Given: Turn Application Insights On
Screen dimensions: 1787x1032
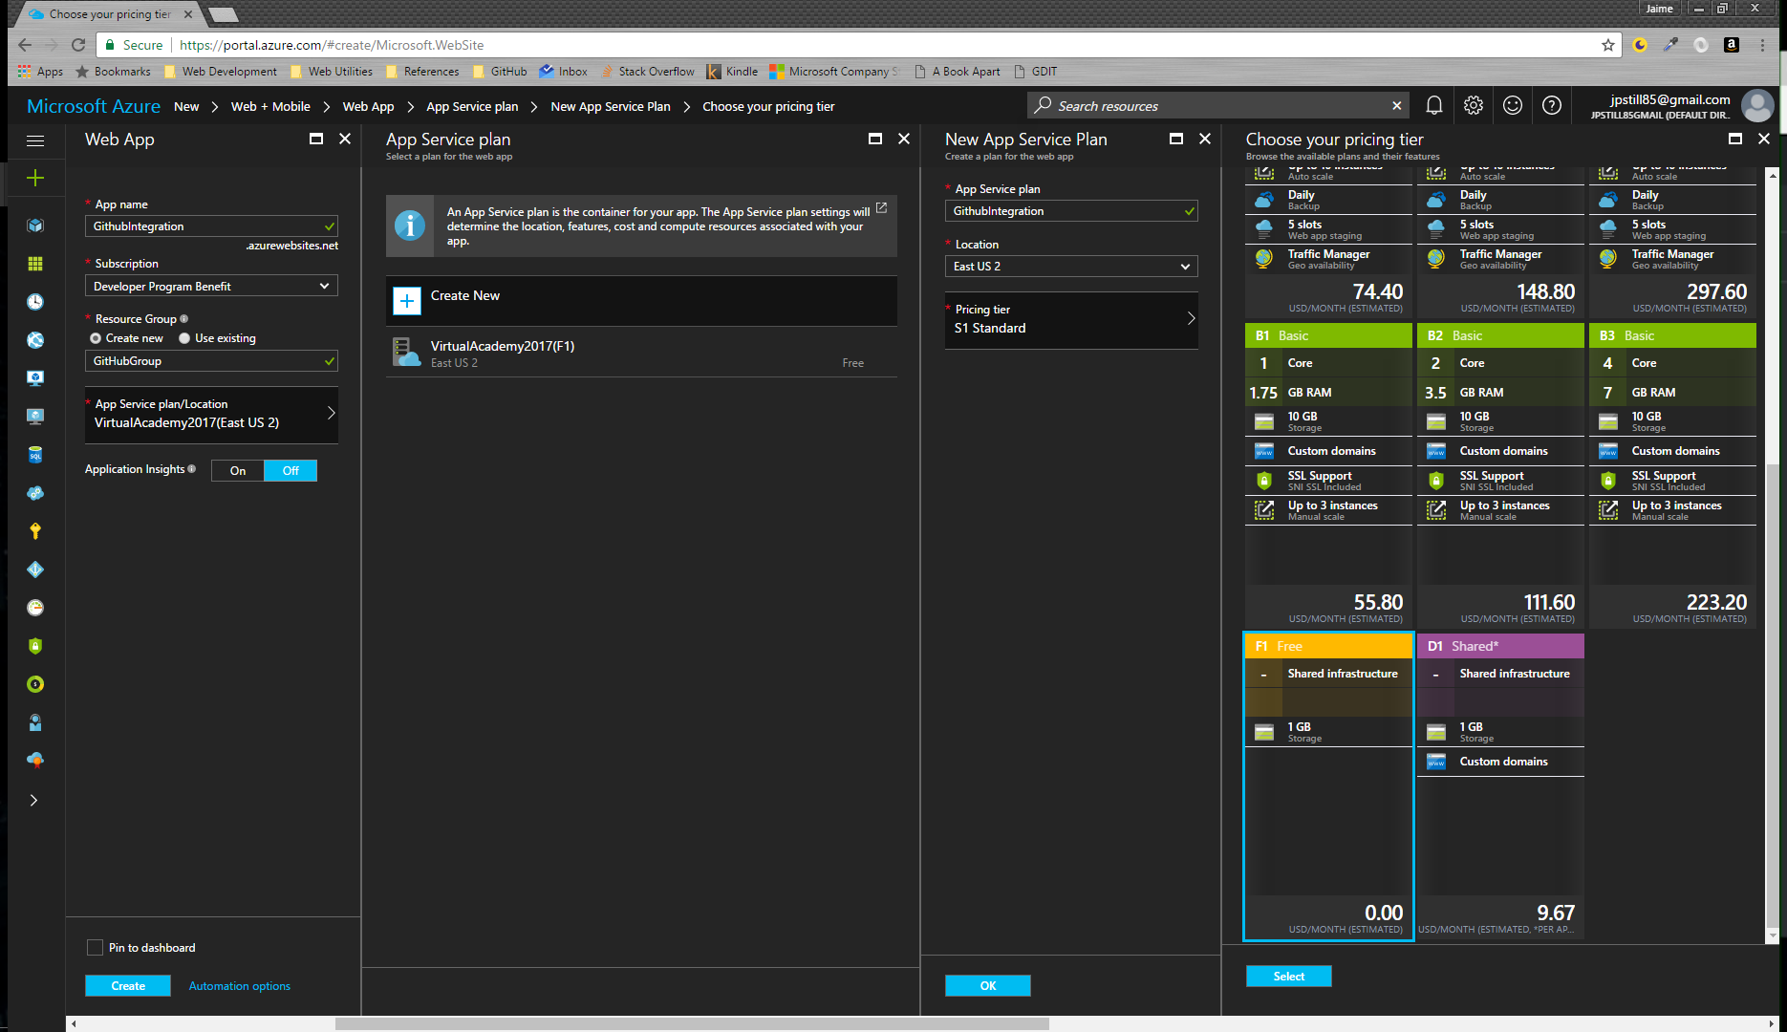Looking at the screenshot, I should pyautogui.click(x=238, y=471).
